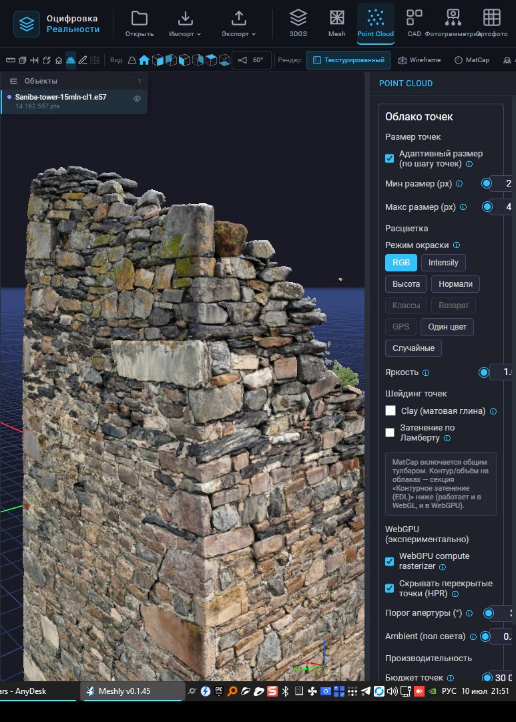Viewport: 516px width, 722px height.
Task: Select Один цвет coloring mode
Action: [x=447, y=327]
